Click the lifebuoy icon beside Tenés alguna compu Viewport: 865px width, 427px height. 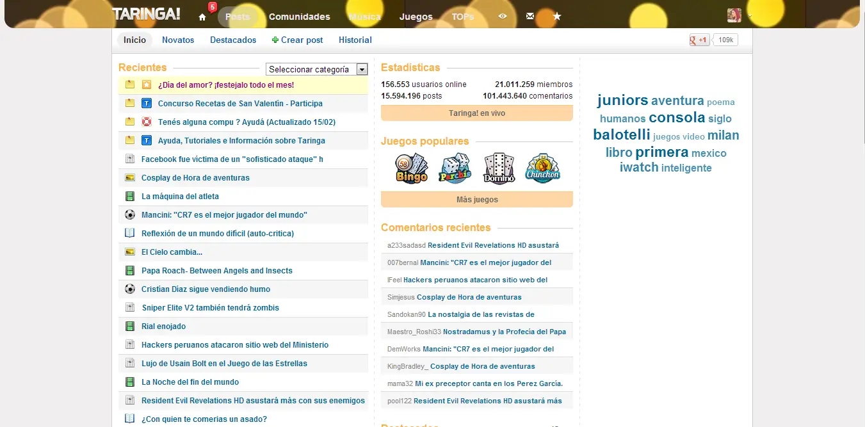click(147, 122)
